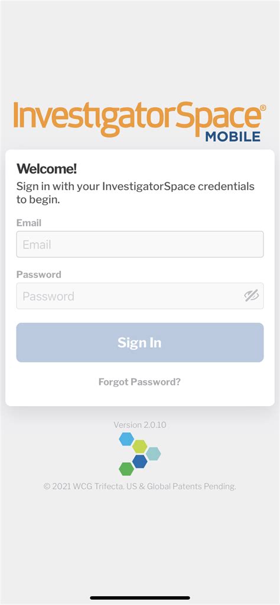Click the Password field label

point(38,274)
